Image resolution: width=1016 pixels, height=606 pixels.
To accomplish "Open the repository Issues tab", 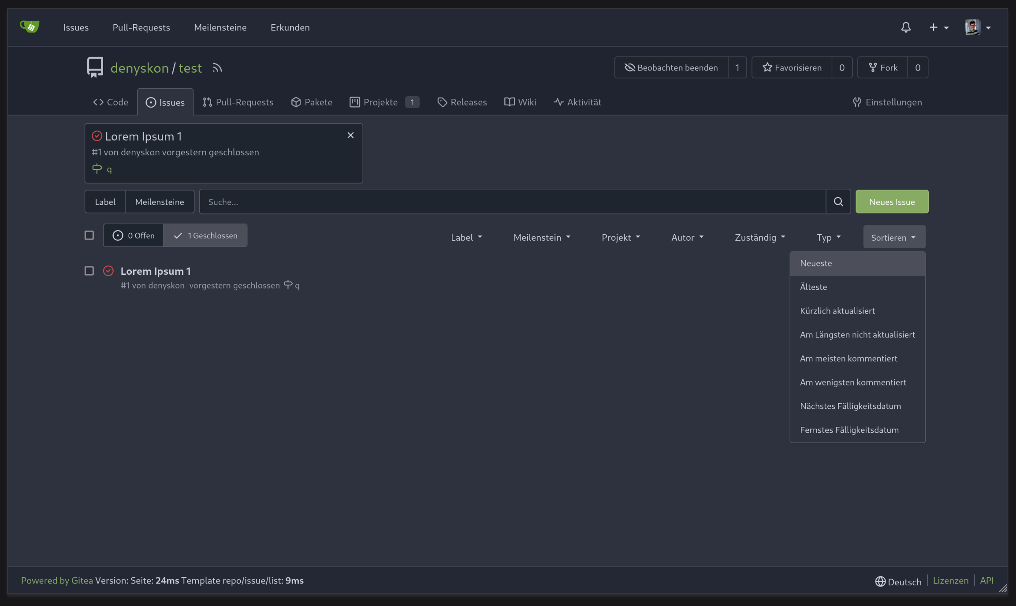I will 165,102.
